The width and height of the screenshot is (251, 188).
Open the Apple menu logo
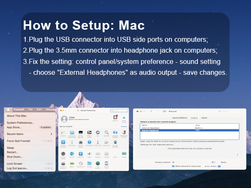(8, 109)
